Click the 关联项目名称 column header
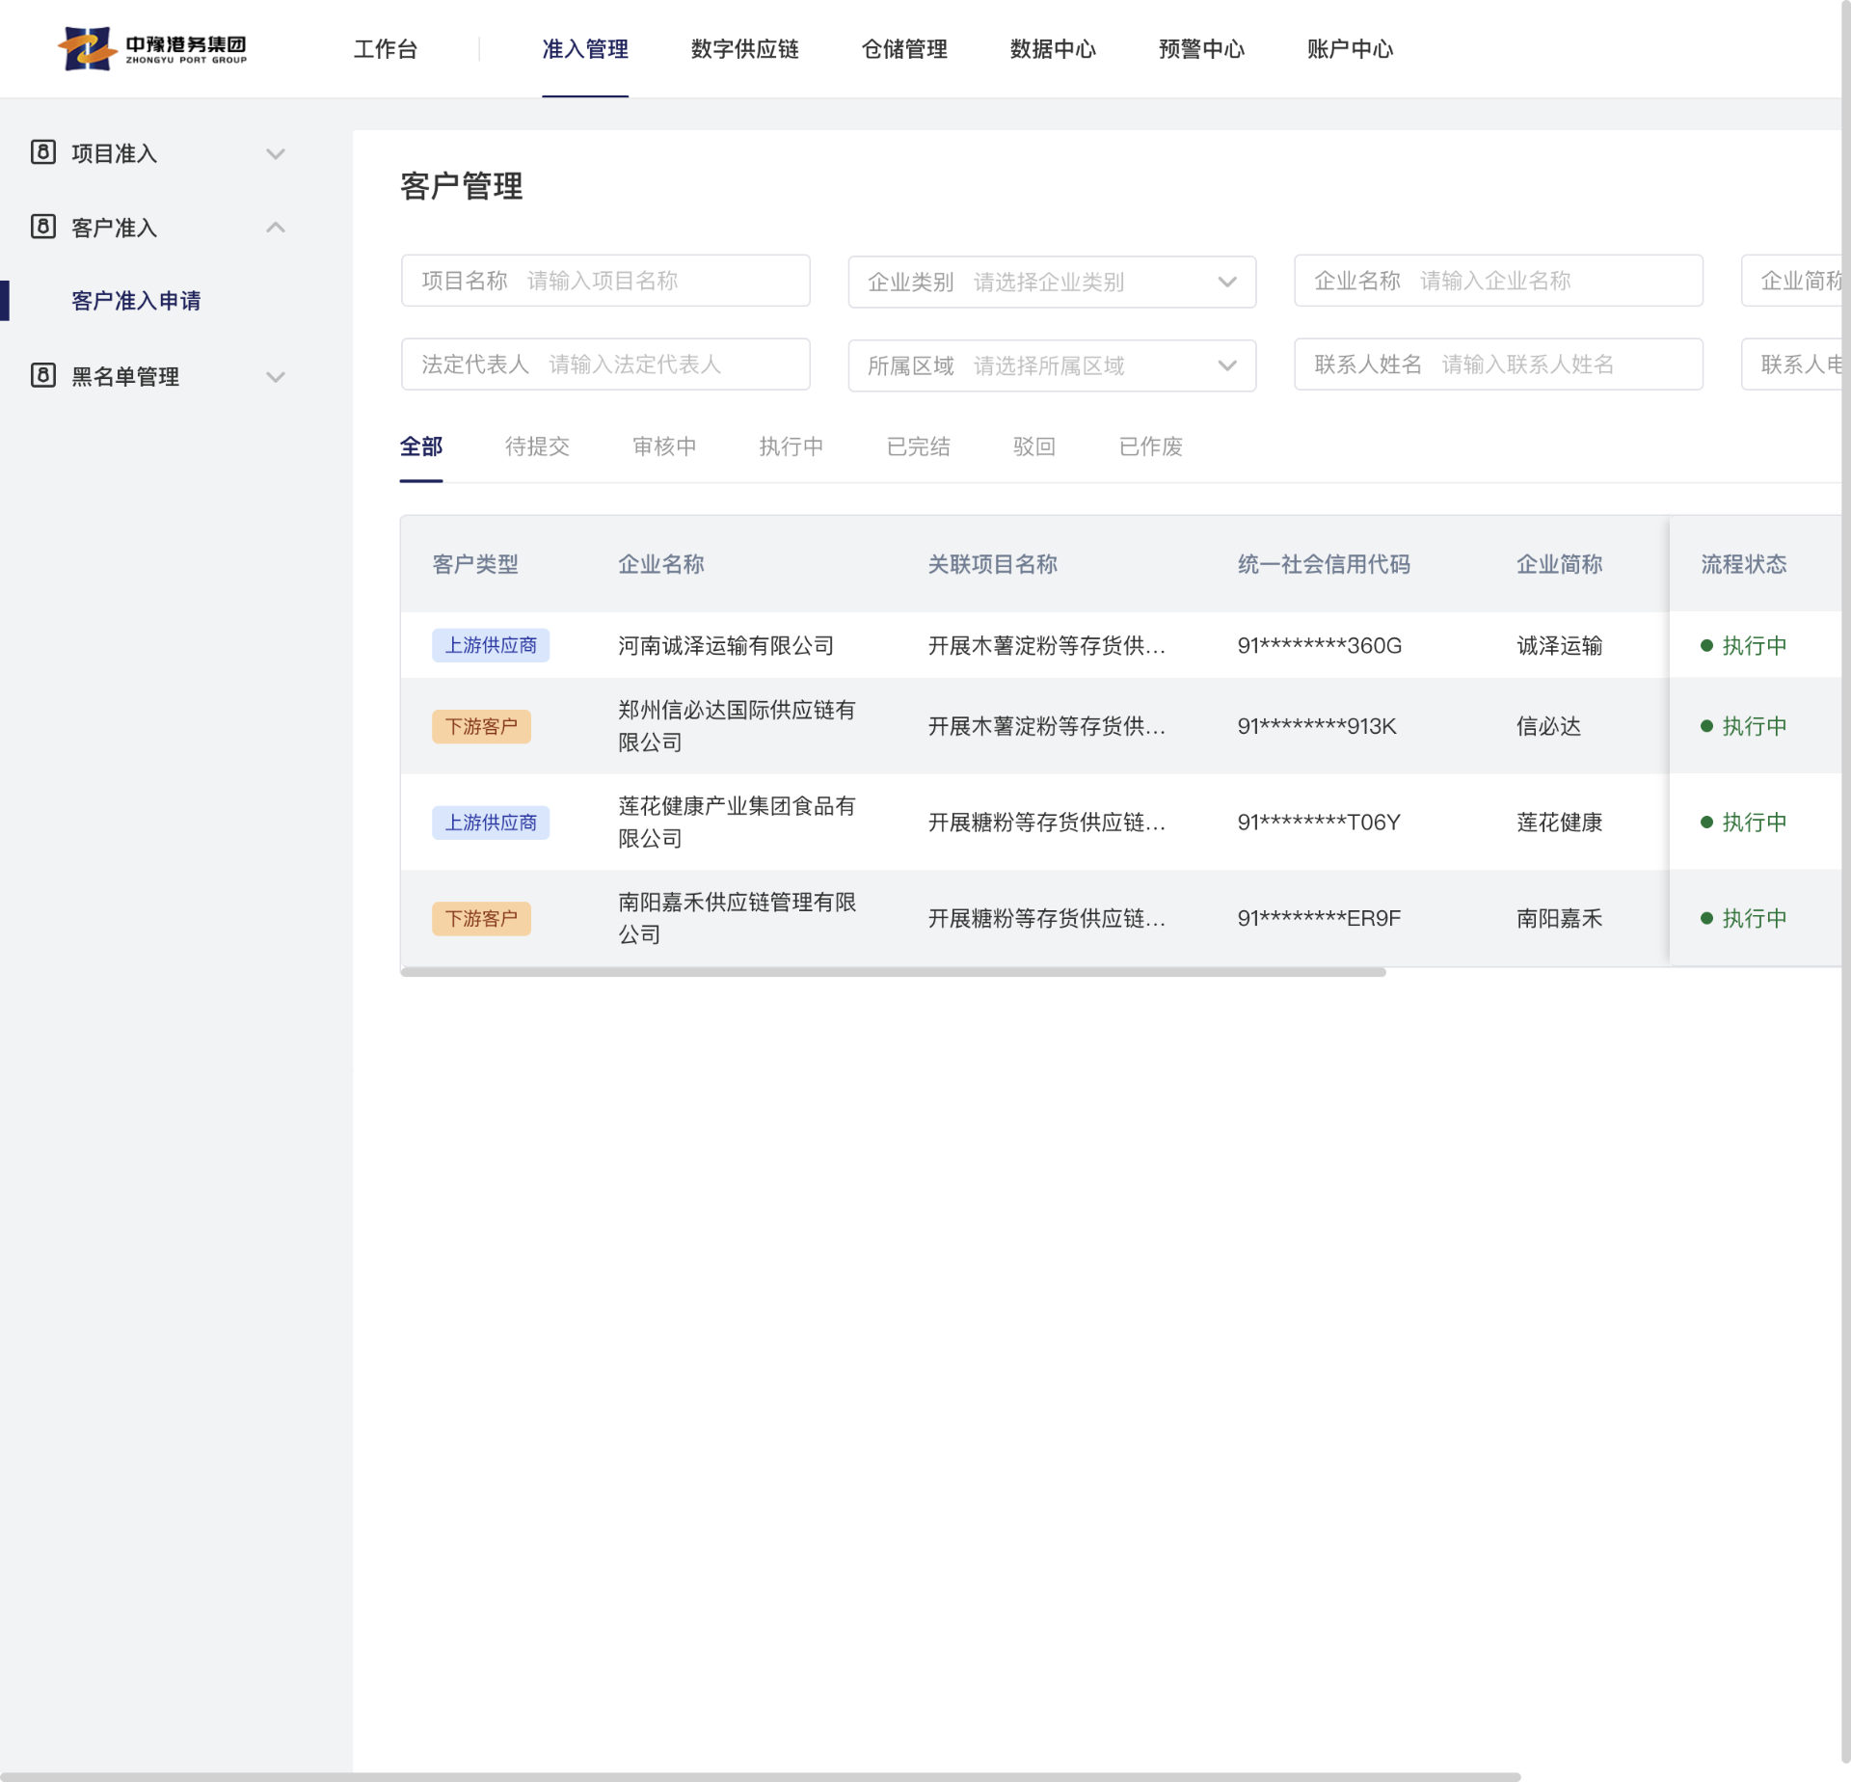The image size is (1851, 1782). point(993,564)
